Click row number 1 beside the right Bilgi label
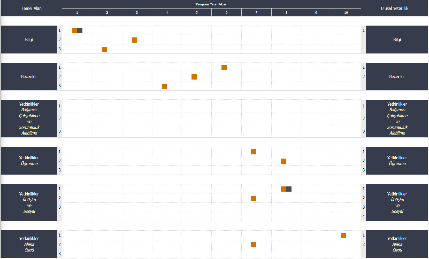The image size is (429, 259). pyautogui.click(x=364, y=30)
